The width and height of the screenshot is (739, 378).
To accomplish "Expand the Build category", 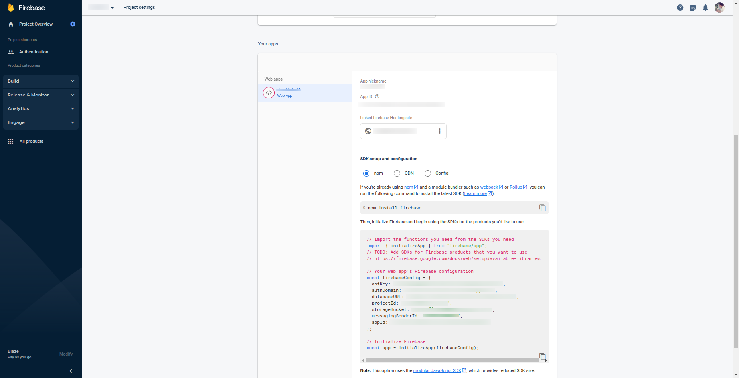I will (x=41, y=81).
